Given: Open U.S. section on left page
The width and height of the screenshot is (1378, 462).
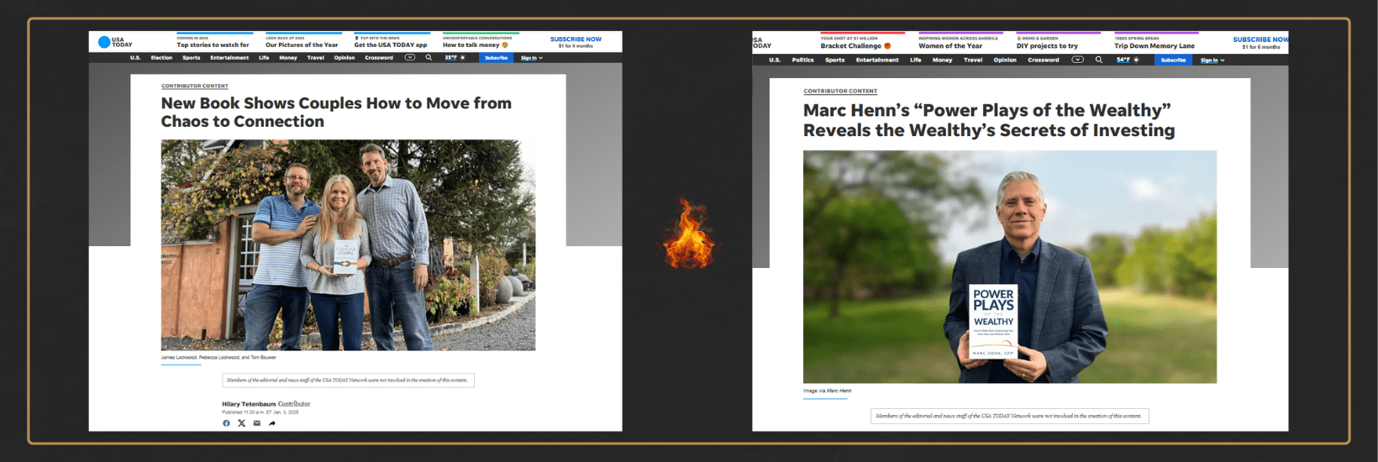Looking at the screenshot, I should click(135, 58).
